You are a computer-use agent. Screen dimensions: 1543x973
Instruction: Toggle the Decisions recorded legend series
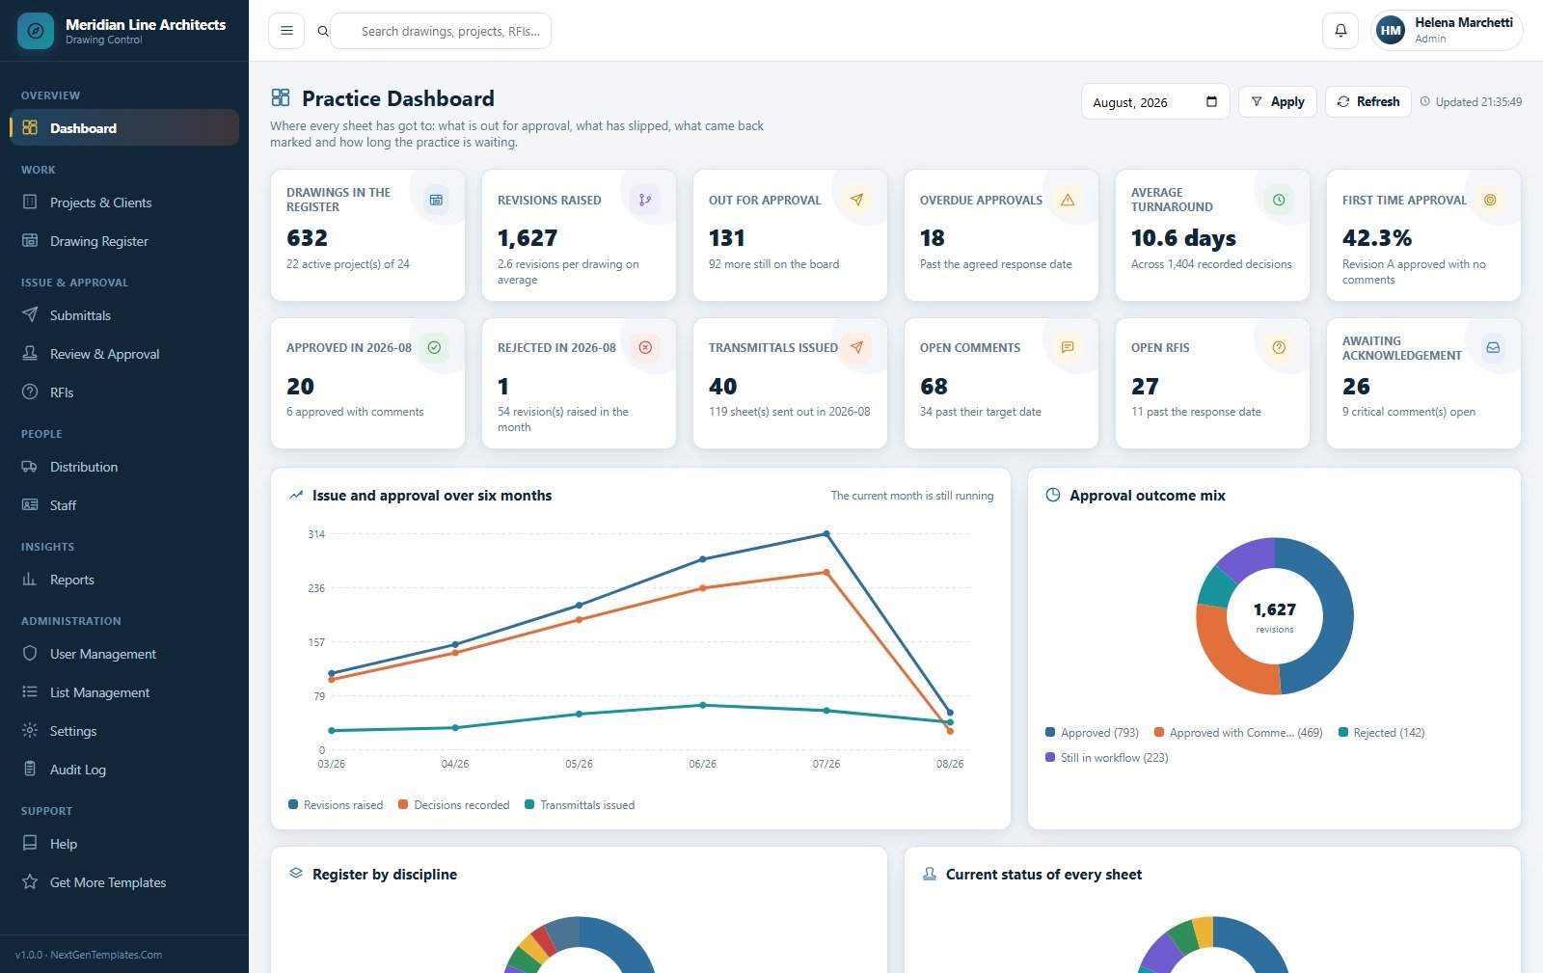453,805
